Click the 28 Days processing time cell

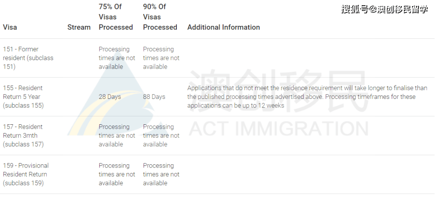tap(110, 97)
